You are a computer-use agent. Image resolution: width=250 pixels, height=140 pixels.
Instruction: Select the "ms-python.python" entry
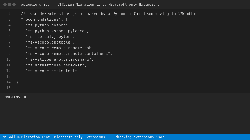coord(47,25)
